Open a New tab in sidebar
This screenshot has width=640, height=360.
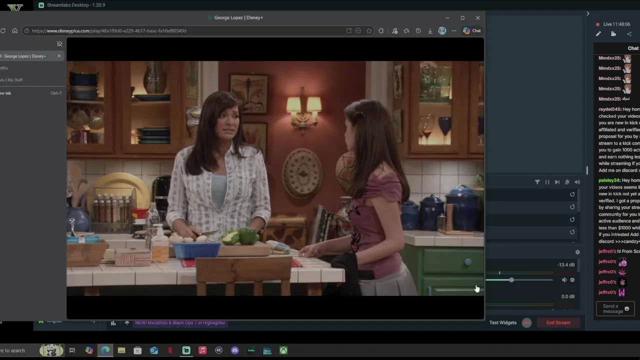pyautogui.click(x=30, y=93)
